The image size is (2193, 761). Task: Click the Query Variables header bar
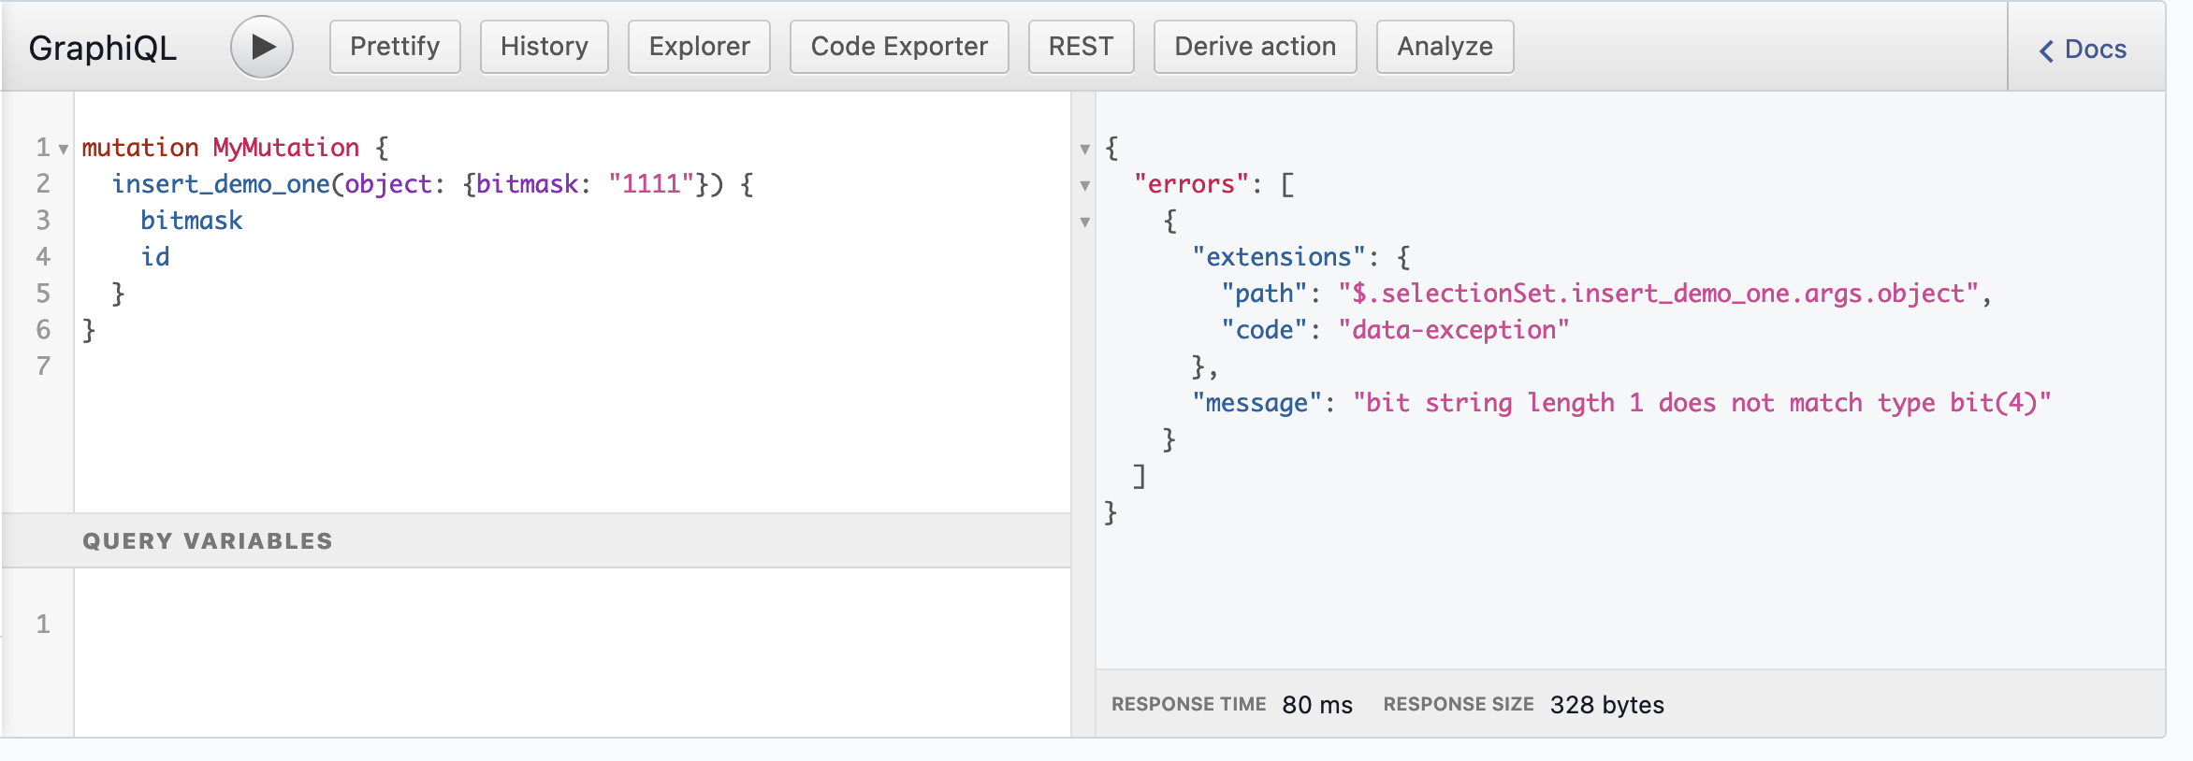[535, 540]
